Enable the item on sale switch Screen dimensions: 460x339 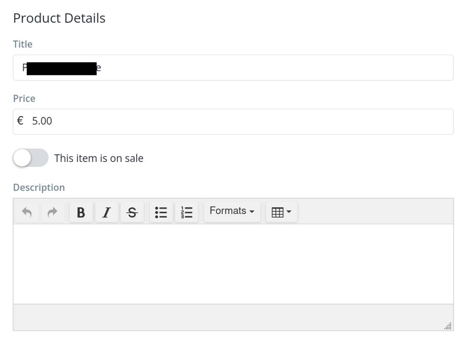pos(31,158)
